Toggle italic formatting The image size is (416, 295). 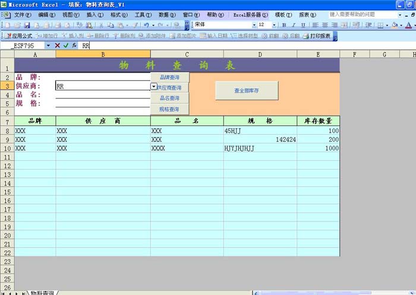pos(293,25)
